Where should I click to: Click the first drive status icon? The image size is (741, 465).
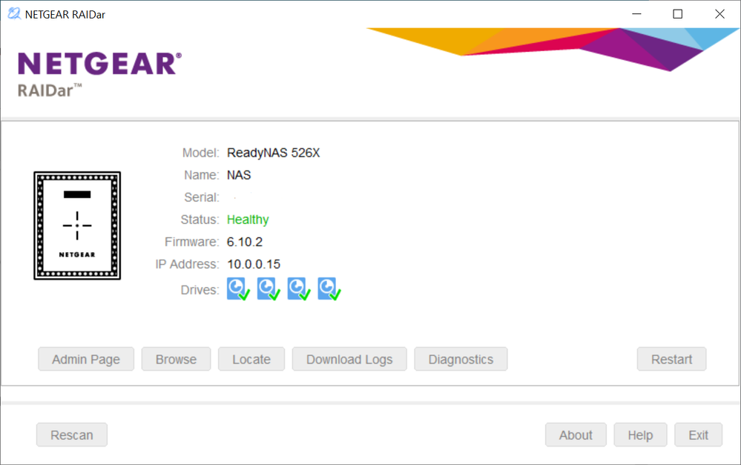click(x=238, y=288)
